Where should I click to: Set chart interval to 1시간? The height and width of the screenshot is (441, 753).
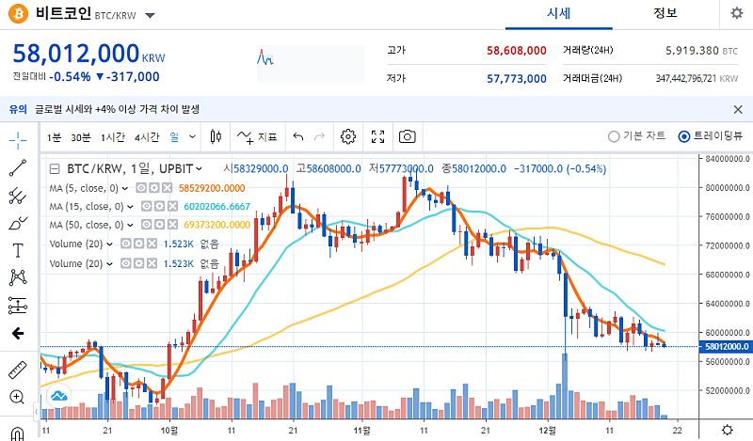[x=113, y=137]
